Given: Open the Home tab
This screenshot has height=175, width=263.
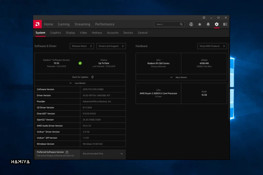Looking at the screenshot, I should click(49, 24).
